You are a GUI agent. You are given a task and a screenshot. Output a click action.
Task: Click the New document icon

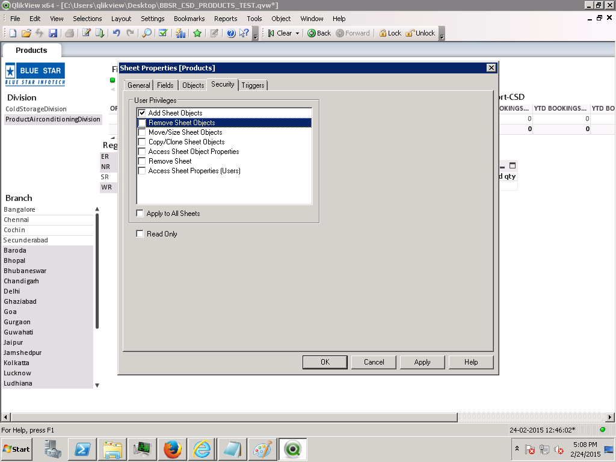click(13, 34)
